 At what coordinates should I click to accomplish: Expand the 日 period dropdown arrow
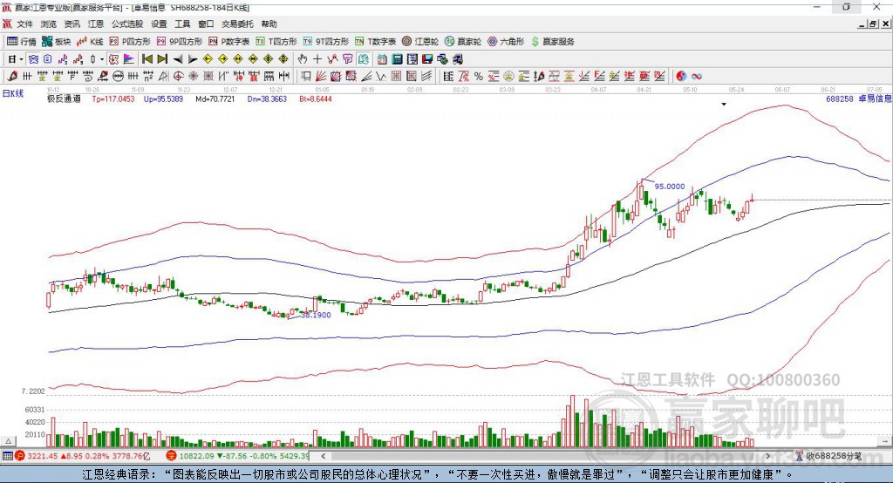pos(21,59)
